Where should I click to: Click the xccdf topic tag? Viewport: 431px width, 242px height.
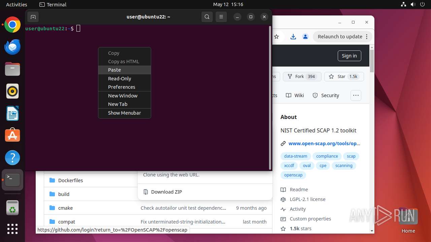coord(289,166)
